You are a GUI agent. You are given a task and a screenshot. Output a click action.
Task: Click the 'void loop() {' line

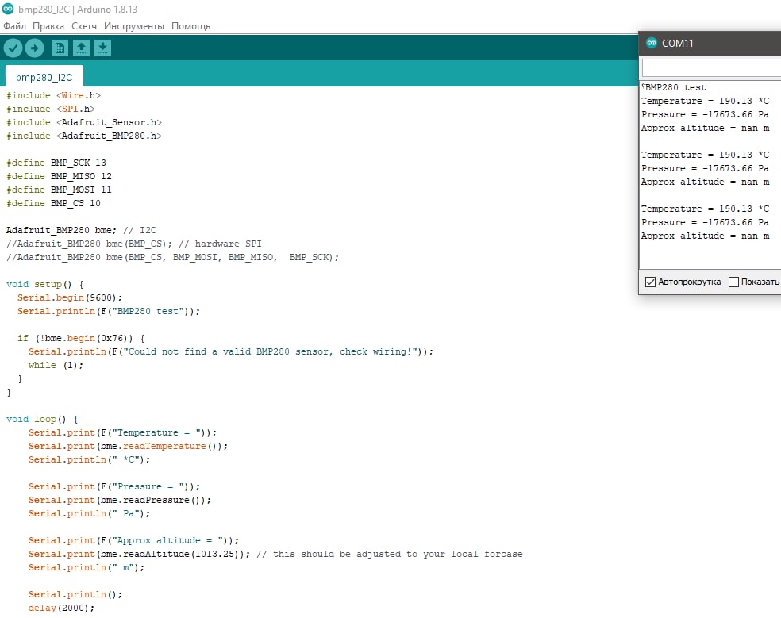(42, 419)
